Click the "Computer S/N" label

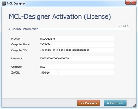19,50
